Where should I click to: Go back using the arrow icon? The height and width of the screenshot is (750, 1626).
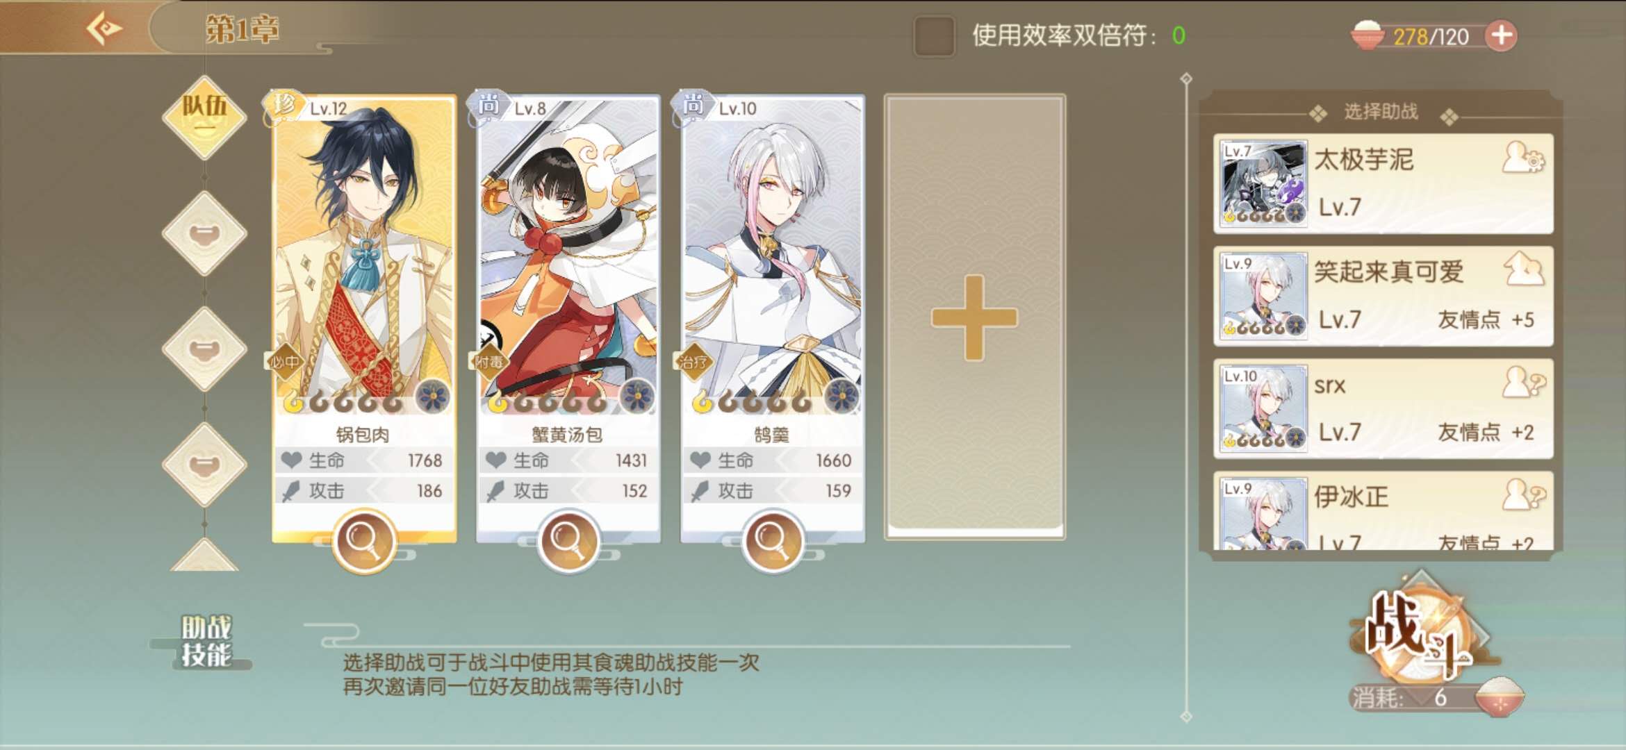pyautogui.click(x=104, y=29)
